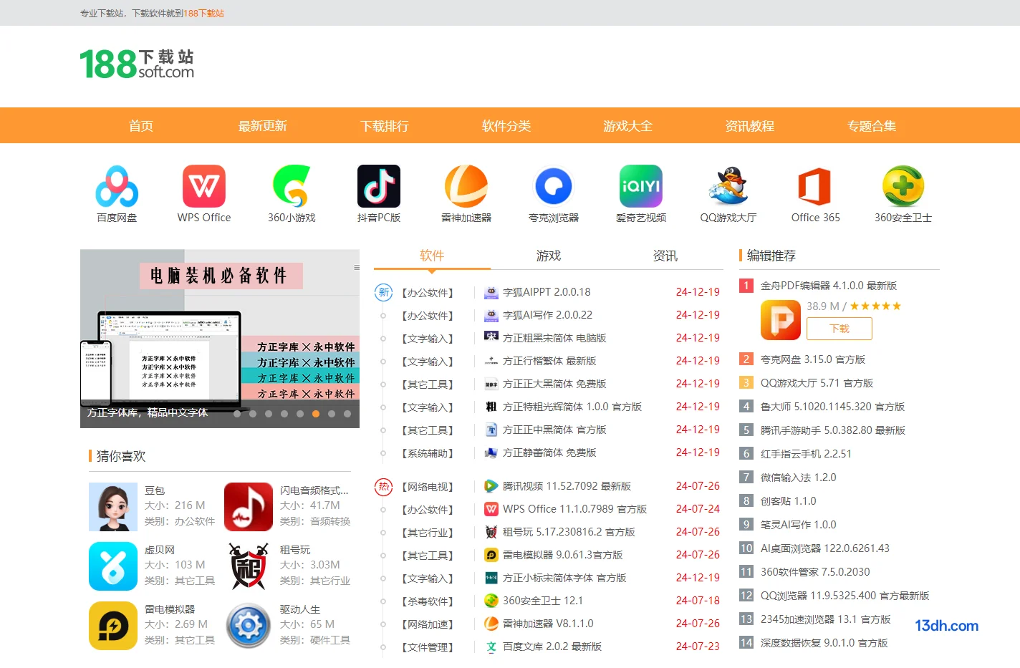The width and height of the screenshot is (1020, 668).
Task: Open the 188下载站 link in top bar
Action: 204,13
